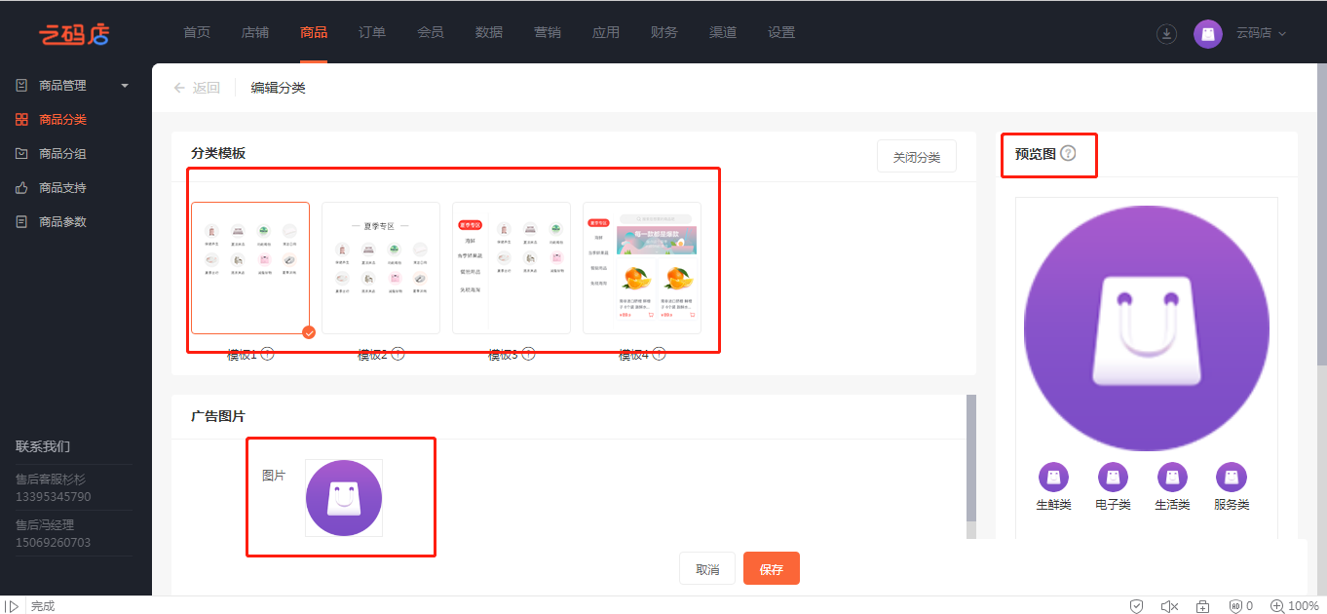
Task: Go to the 营销 section
Action: 548,32
